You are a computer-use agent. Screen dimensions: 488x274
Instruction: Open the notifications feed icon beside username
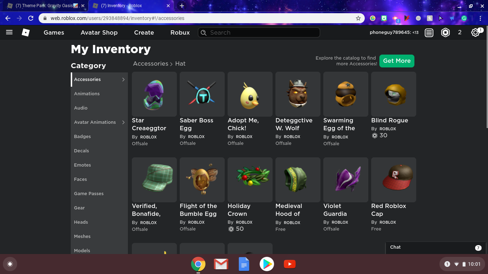pos(429,32)
